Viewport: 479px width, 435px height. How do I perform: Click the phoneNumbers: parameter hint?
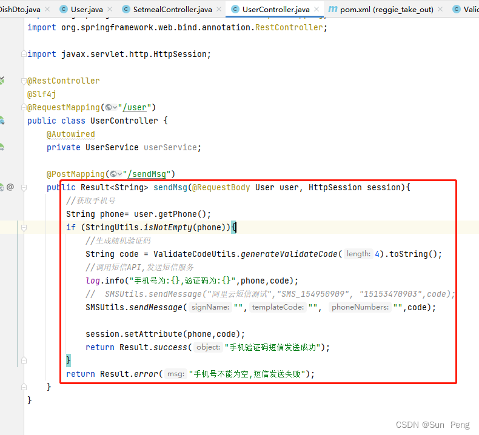pyautogui.click(x=360, y=307)
